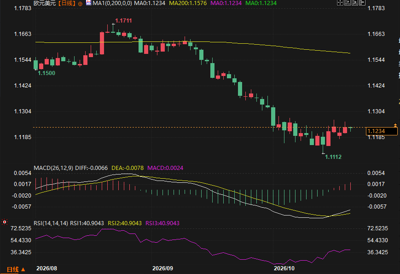The image size is (400, 274).
Task: Click 1.1783 on the right price axis
Action: tap(376, 8)
